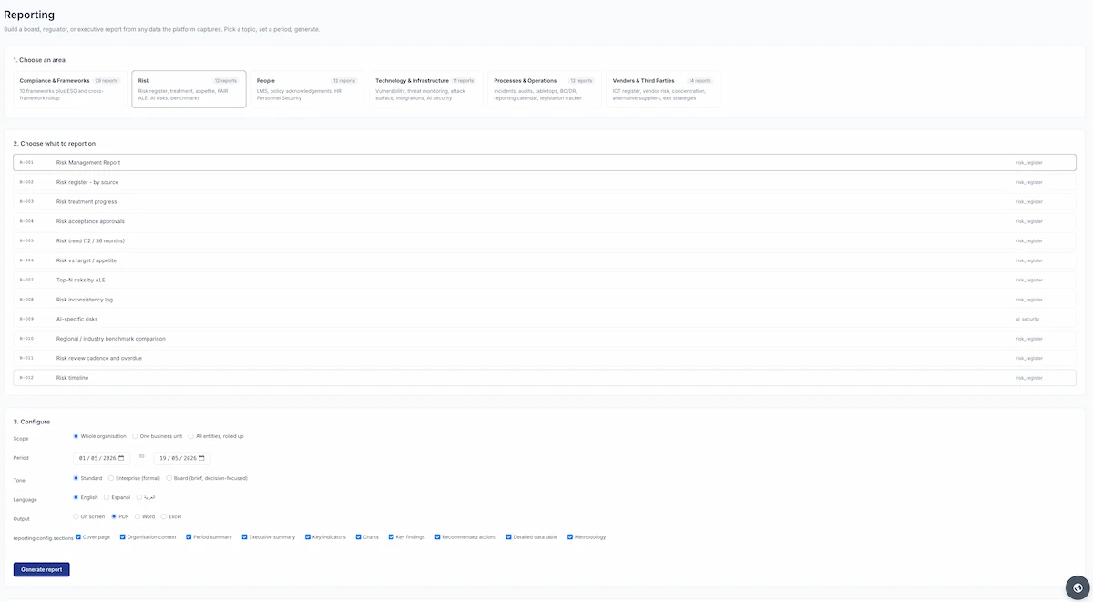Select the Processes & Operations area card
1093x602 pixels.
pos(545,89)
